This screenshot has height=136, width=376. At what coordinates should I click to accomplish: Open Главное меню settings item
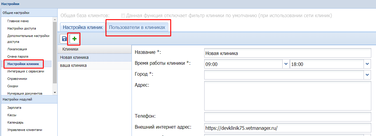pyautogui.click(x=18, y=21)
